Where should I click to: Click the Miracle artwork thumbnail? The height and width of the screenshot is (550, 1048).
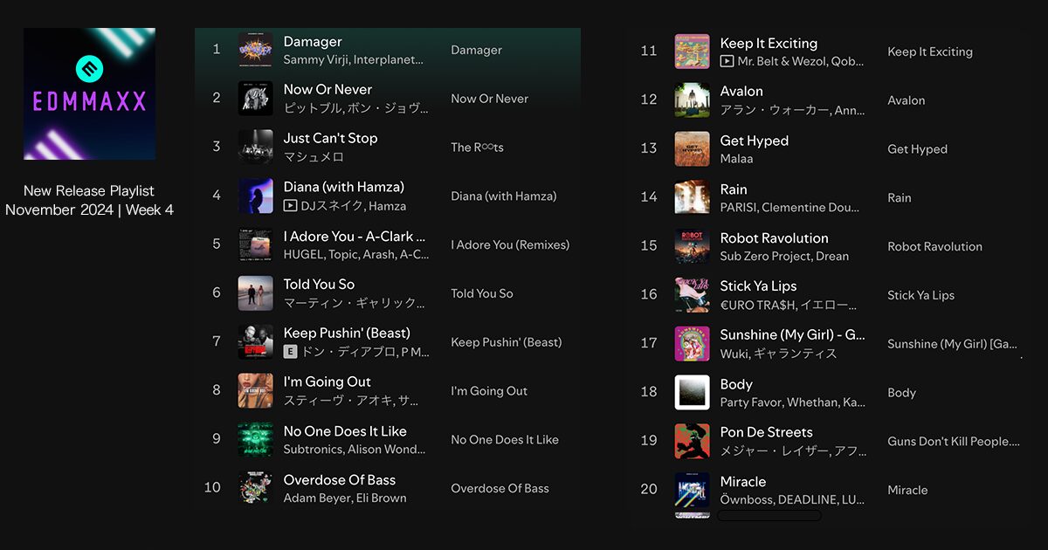tap(692, 490)
